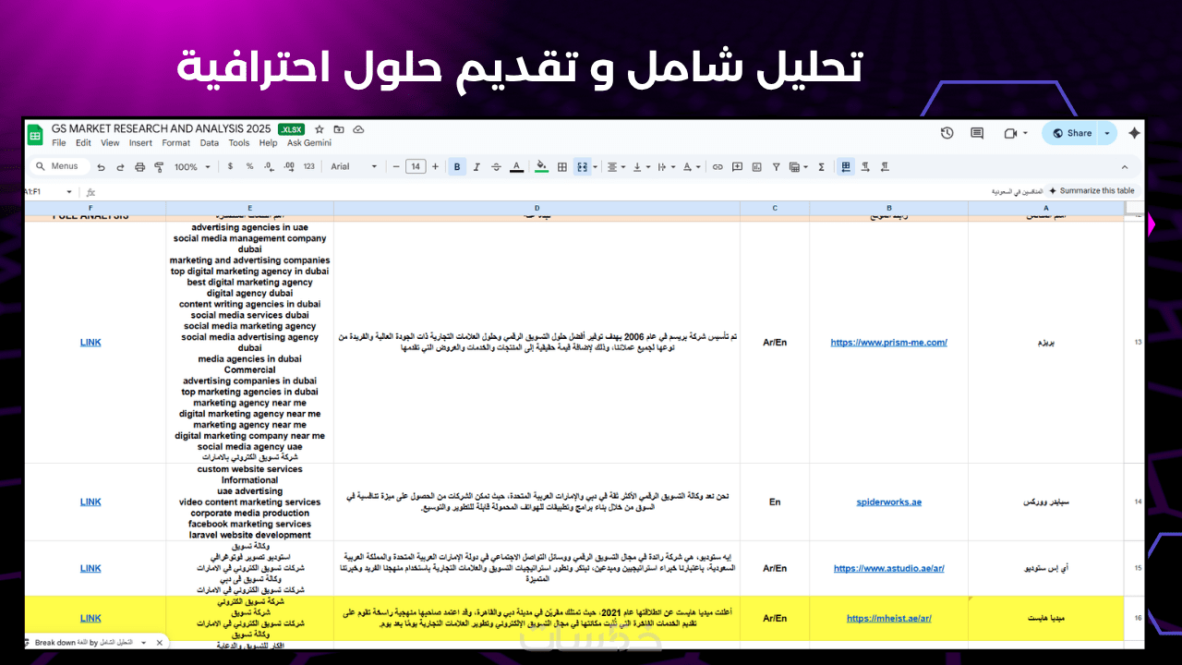Image resolution: width=1182 pixels, height=665 pixels.
Task: Toggle bold formatting
Action: click(457, 167)
